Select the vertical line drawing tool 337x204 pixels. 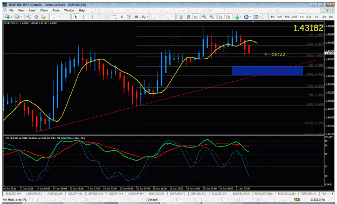93,17
